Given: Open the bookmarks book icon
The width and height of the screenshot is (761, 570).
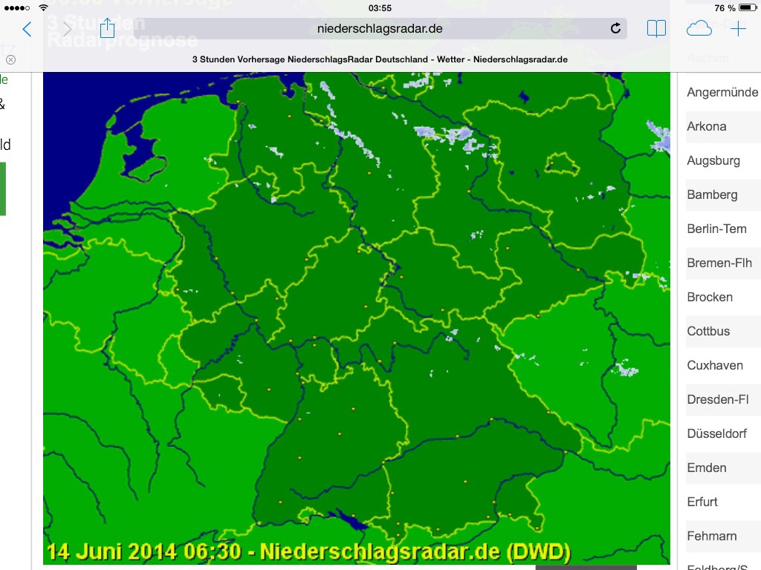Looking at the screenshot, I should point(656,29).
